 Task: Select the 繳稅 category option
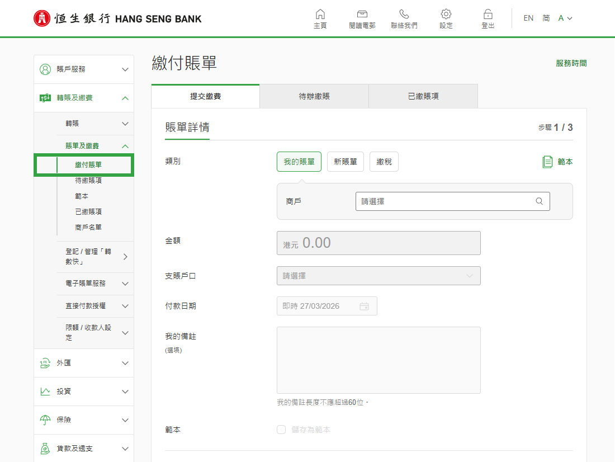(x=384, y=162)
